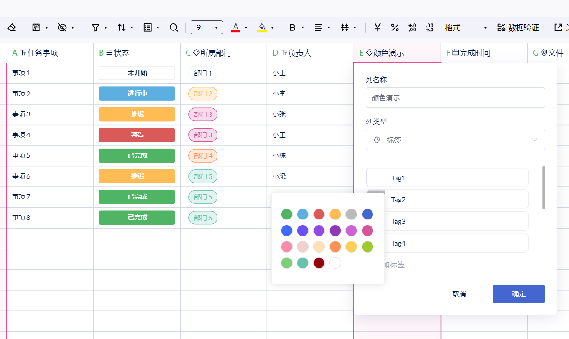The height and width of the screenshot is (339, 569).
Task: Click the freeze columns table icon
Action: [36, 27]
